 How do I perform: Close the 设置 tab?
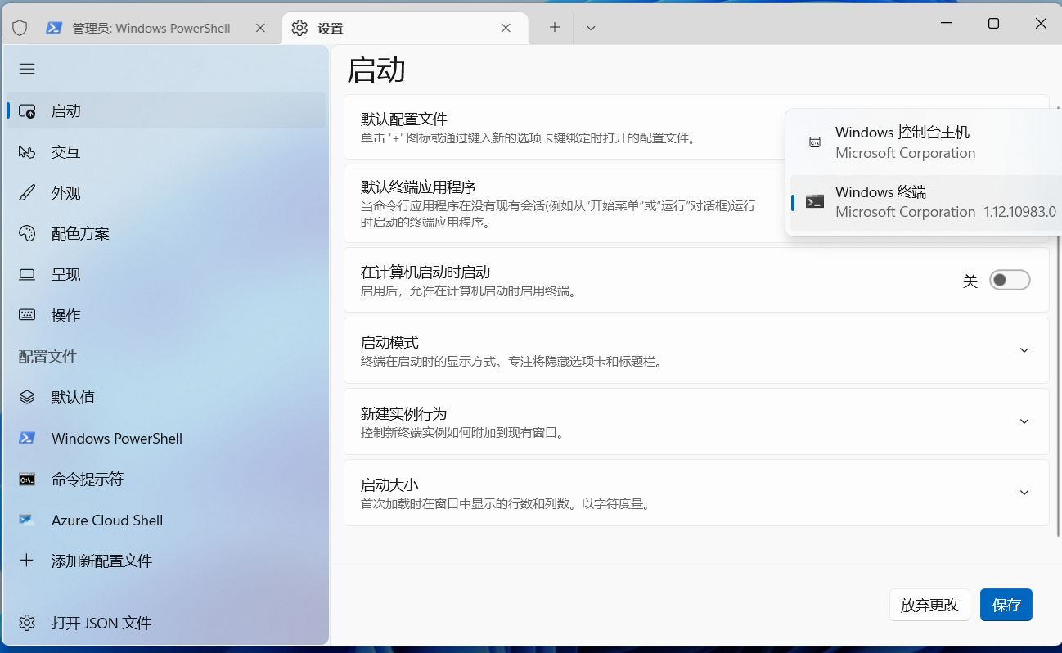506,28
